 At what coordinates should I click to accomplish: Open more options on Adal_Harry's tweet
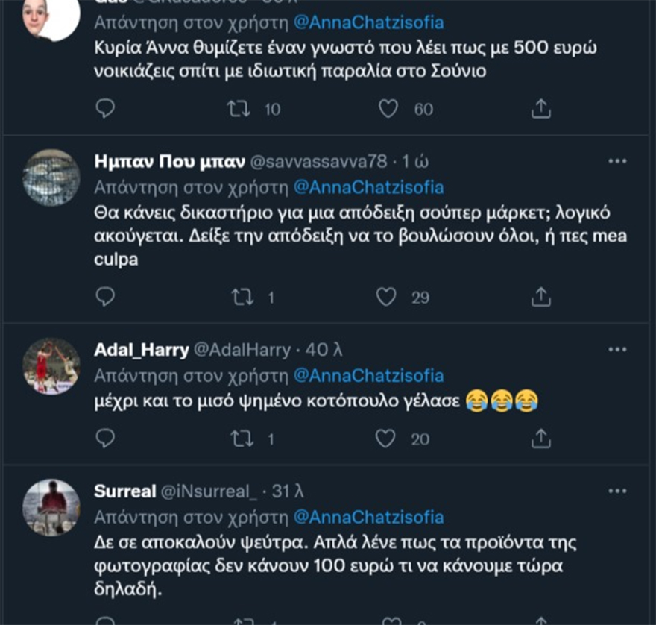617,349
